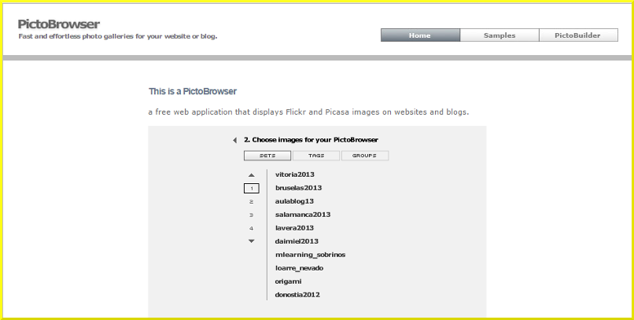Open the Home navigation tab

pos(420,35)
